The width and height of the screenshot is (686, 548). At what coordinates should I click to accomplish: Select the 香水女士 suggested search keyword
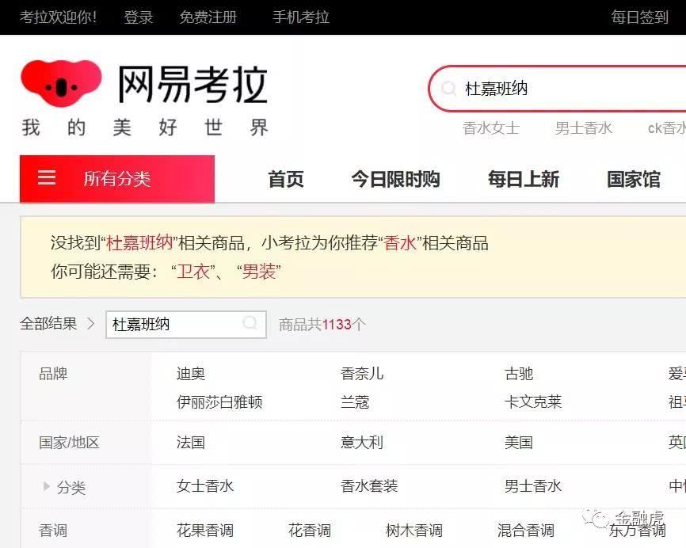[491, 127]
